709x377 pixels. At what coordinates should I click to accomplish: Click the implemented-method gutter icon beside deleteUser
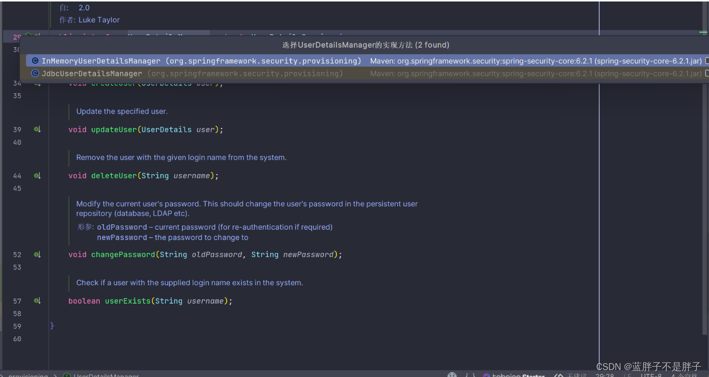tap(37, 176)
